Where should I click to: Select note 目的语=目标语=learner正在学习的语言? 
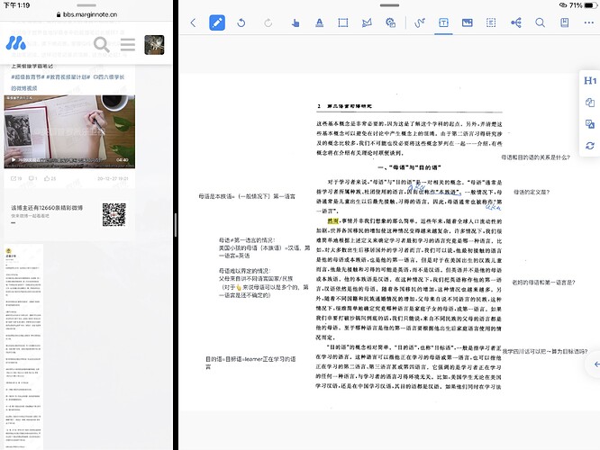(250, 363)
